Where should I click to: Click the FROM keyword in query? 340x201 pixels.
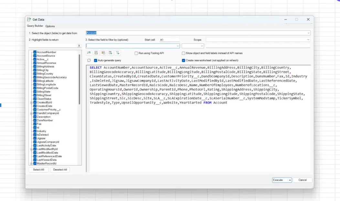pos(207,102)
